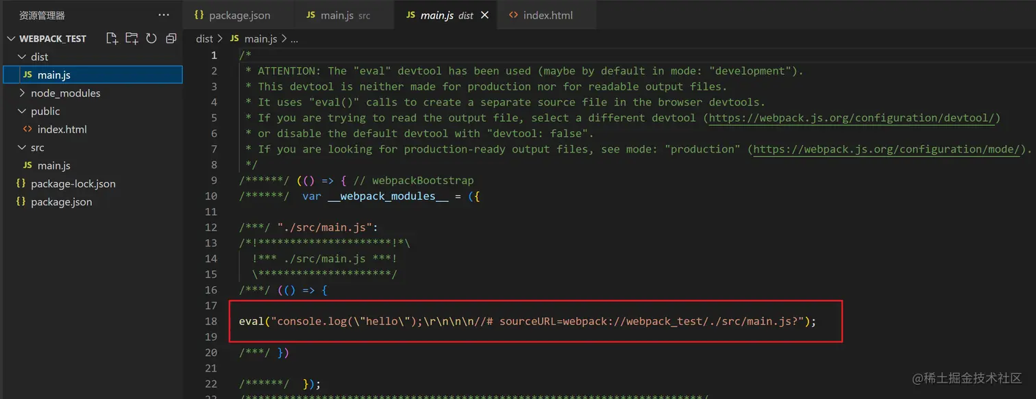Image resolution: width=1036 pixels, height=399 pixels.
Task: Click the JS icon beside dist main.js
Action: point(27,75)
